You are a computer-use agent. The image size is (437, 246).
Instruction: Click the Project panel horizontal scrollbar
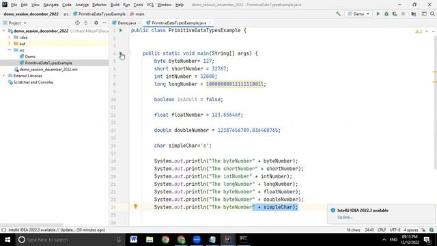(31, 225)
